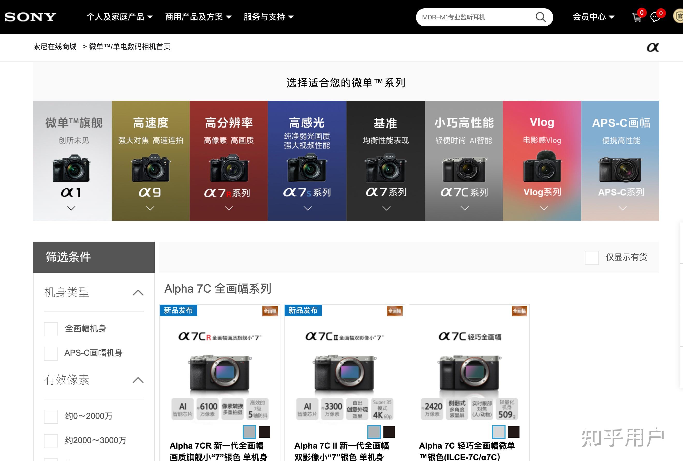683x461 pixels.
Task: Open the Alpha 7CR 新一代全画幅 product title
Action: tap(218, 451)
